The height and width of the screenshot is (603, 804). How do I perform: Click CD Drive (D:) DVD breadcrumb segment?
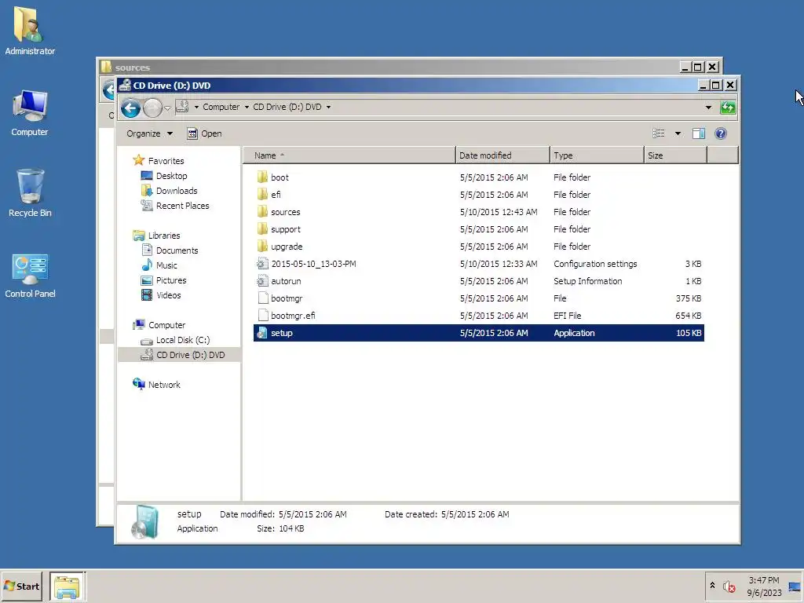(287, 107)
